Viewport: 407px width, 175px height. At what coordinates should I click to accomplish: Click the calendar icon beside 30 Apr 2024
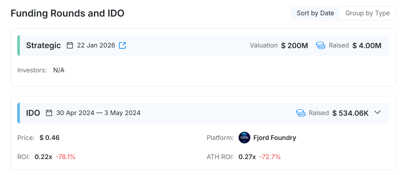tap(49, 113)
